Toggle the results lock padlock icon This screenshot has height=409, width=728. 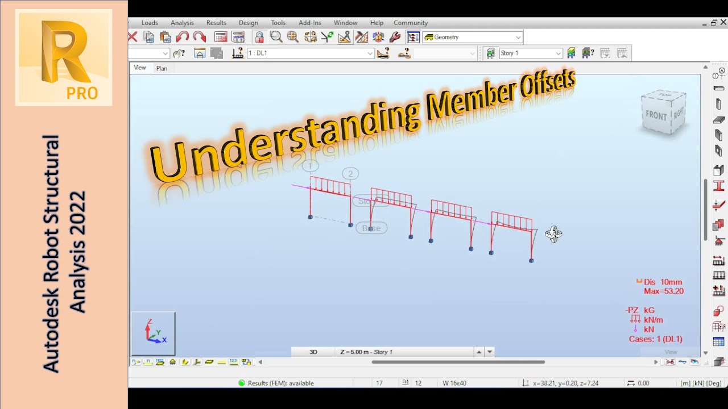(259, 37)
